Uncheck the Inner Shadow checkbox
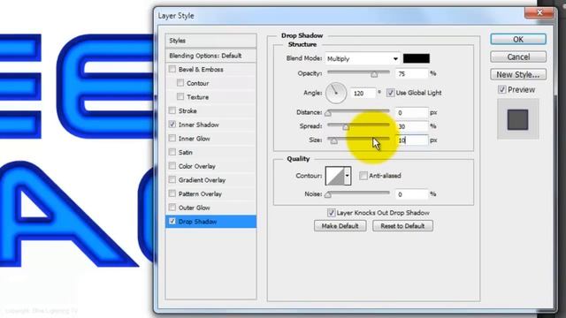Viewport: 566px width, 318px height. point(172,125)
